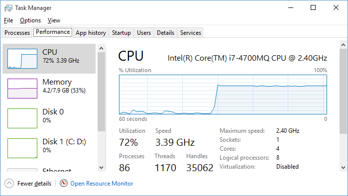Click the main pane scroll down arrow

tap(343, 168)
